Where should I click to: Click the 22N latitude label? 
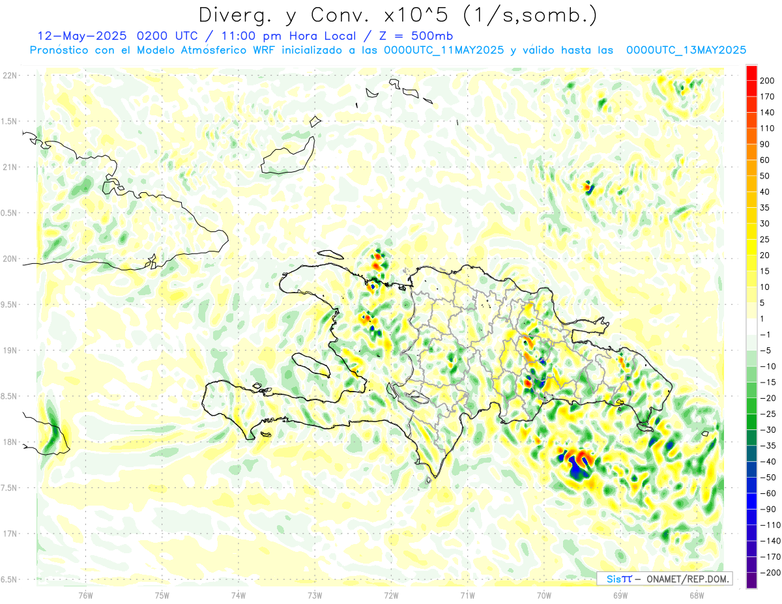(10, 76)
